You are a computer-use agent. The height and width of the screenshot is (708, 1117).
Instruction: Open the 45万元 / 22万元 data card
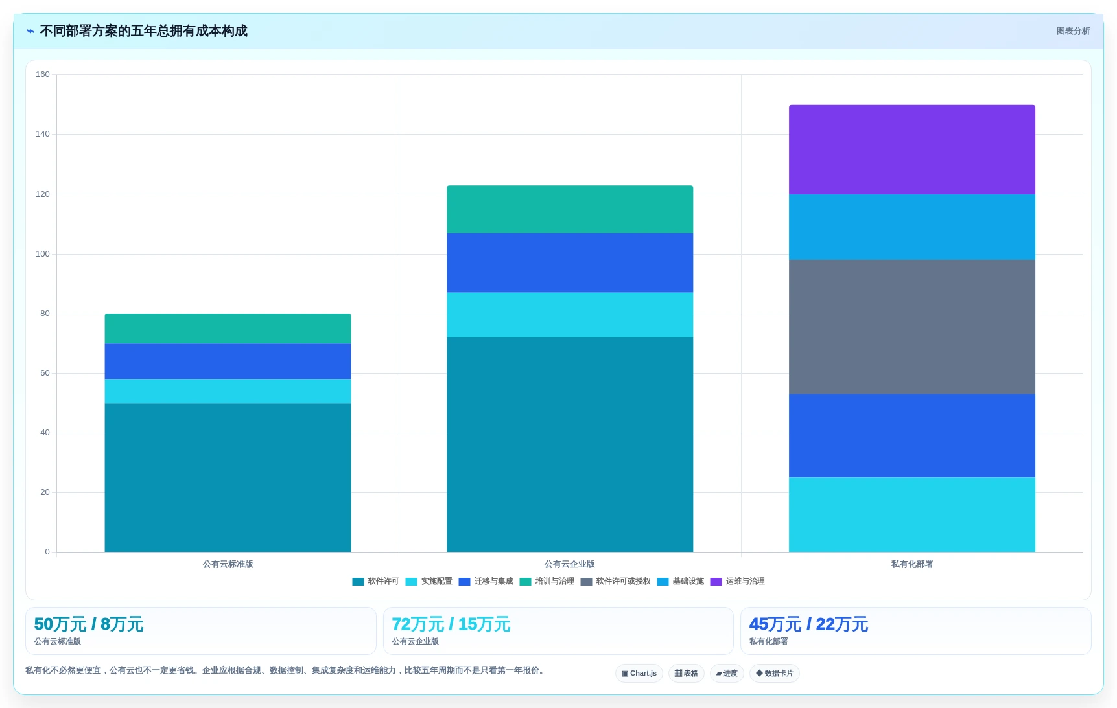916,631
